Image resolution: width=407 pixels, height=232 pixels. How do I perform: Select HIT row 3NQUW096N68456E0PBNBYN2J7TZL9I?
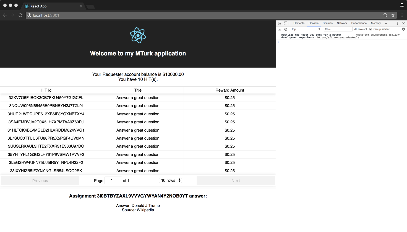(x=138, y=106)
